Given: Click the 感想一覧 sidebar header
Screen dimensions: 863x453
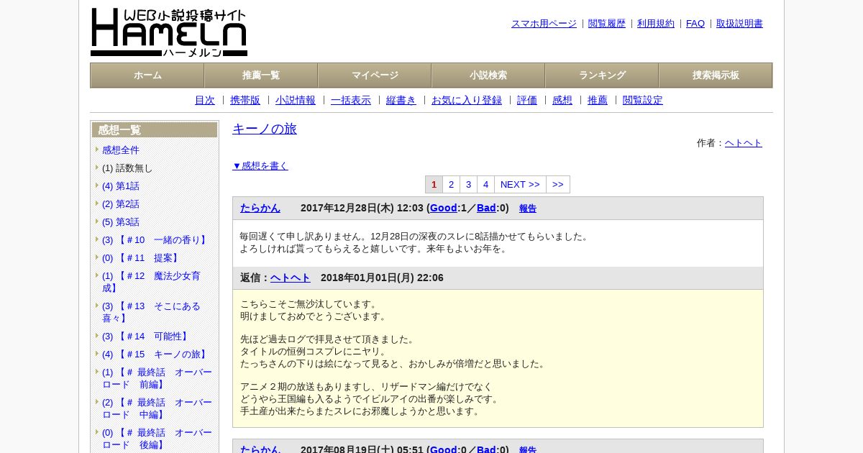Looking at the screenshot, I should (155, 129).
